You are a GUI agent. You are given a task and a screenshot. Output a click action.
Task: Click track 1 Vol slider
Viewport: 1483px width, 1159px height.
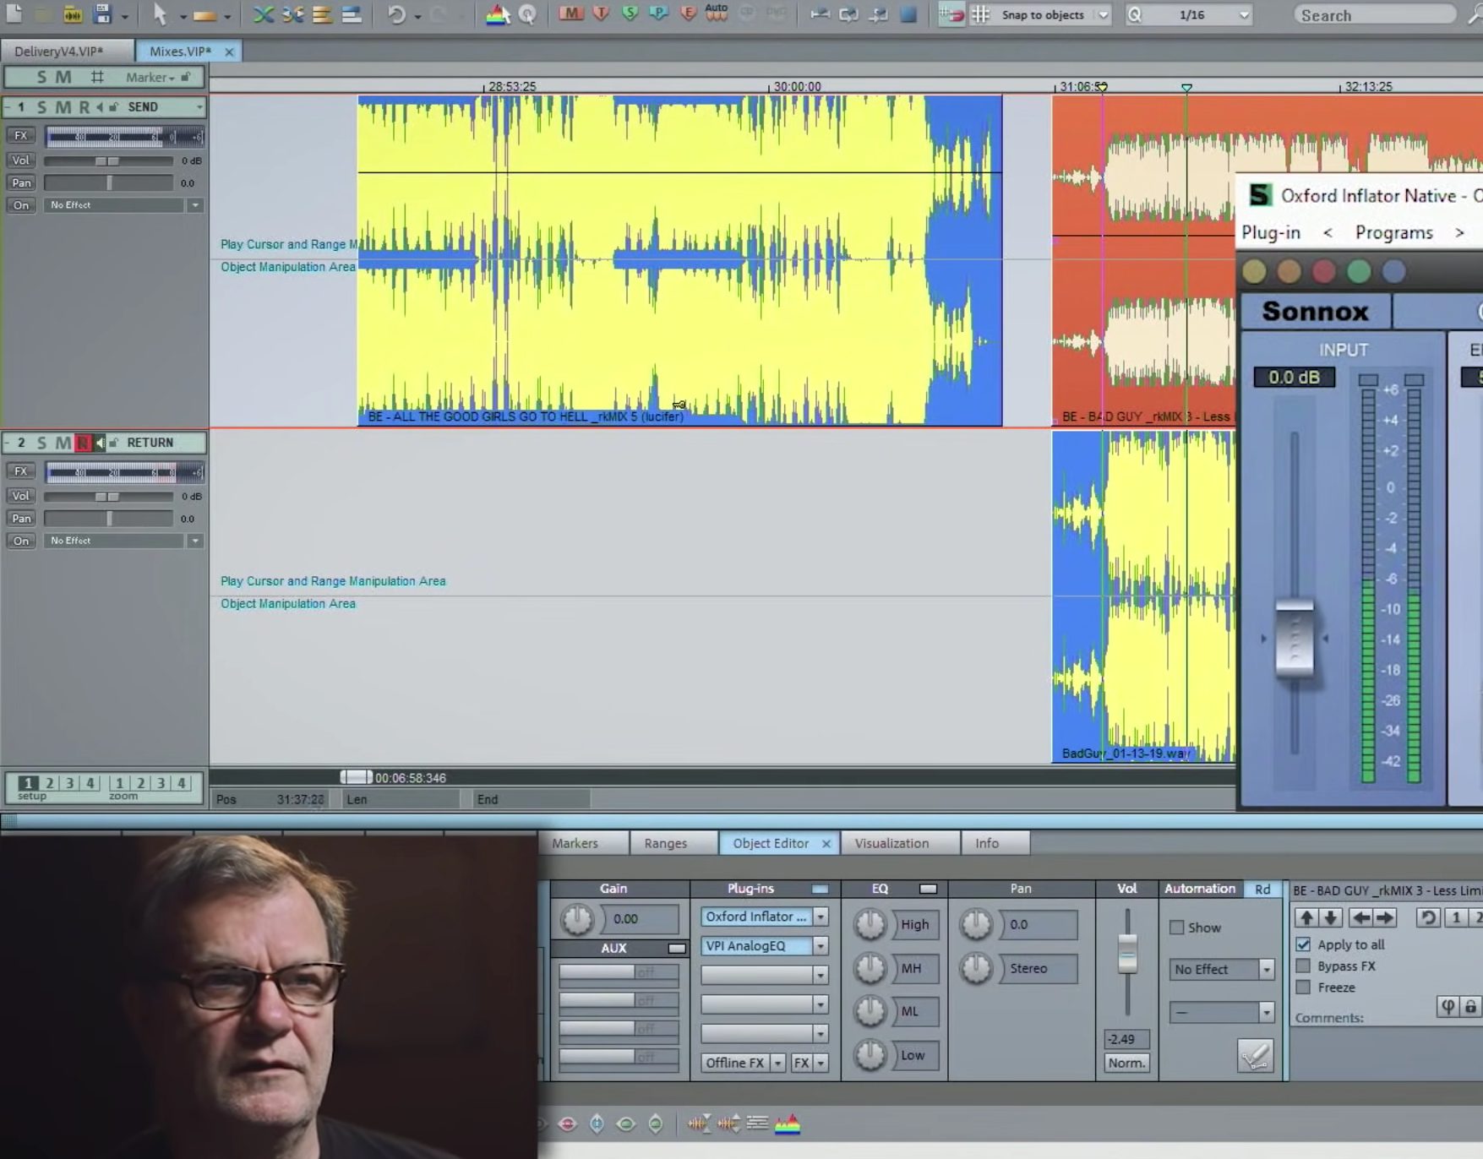point(108,161)
